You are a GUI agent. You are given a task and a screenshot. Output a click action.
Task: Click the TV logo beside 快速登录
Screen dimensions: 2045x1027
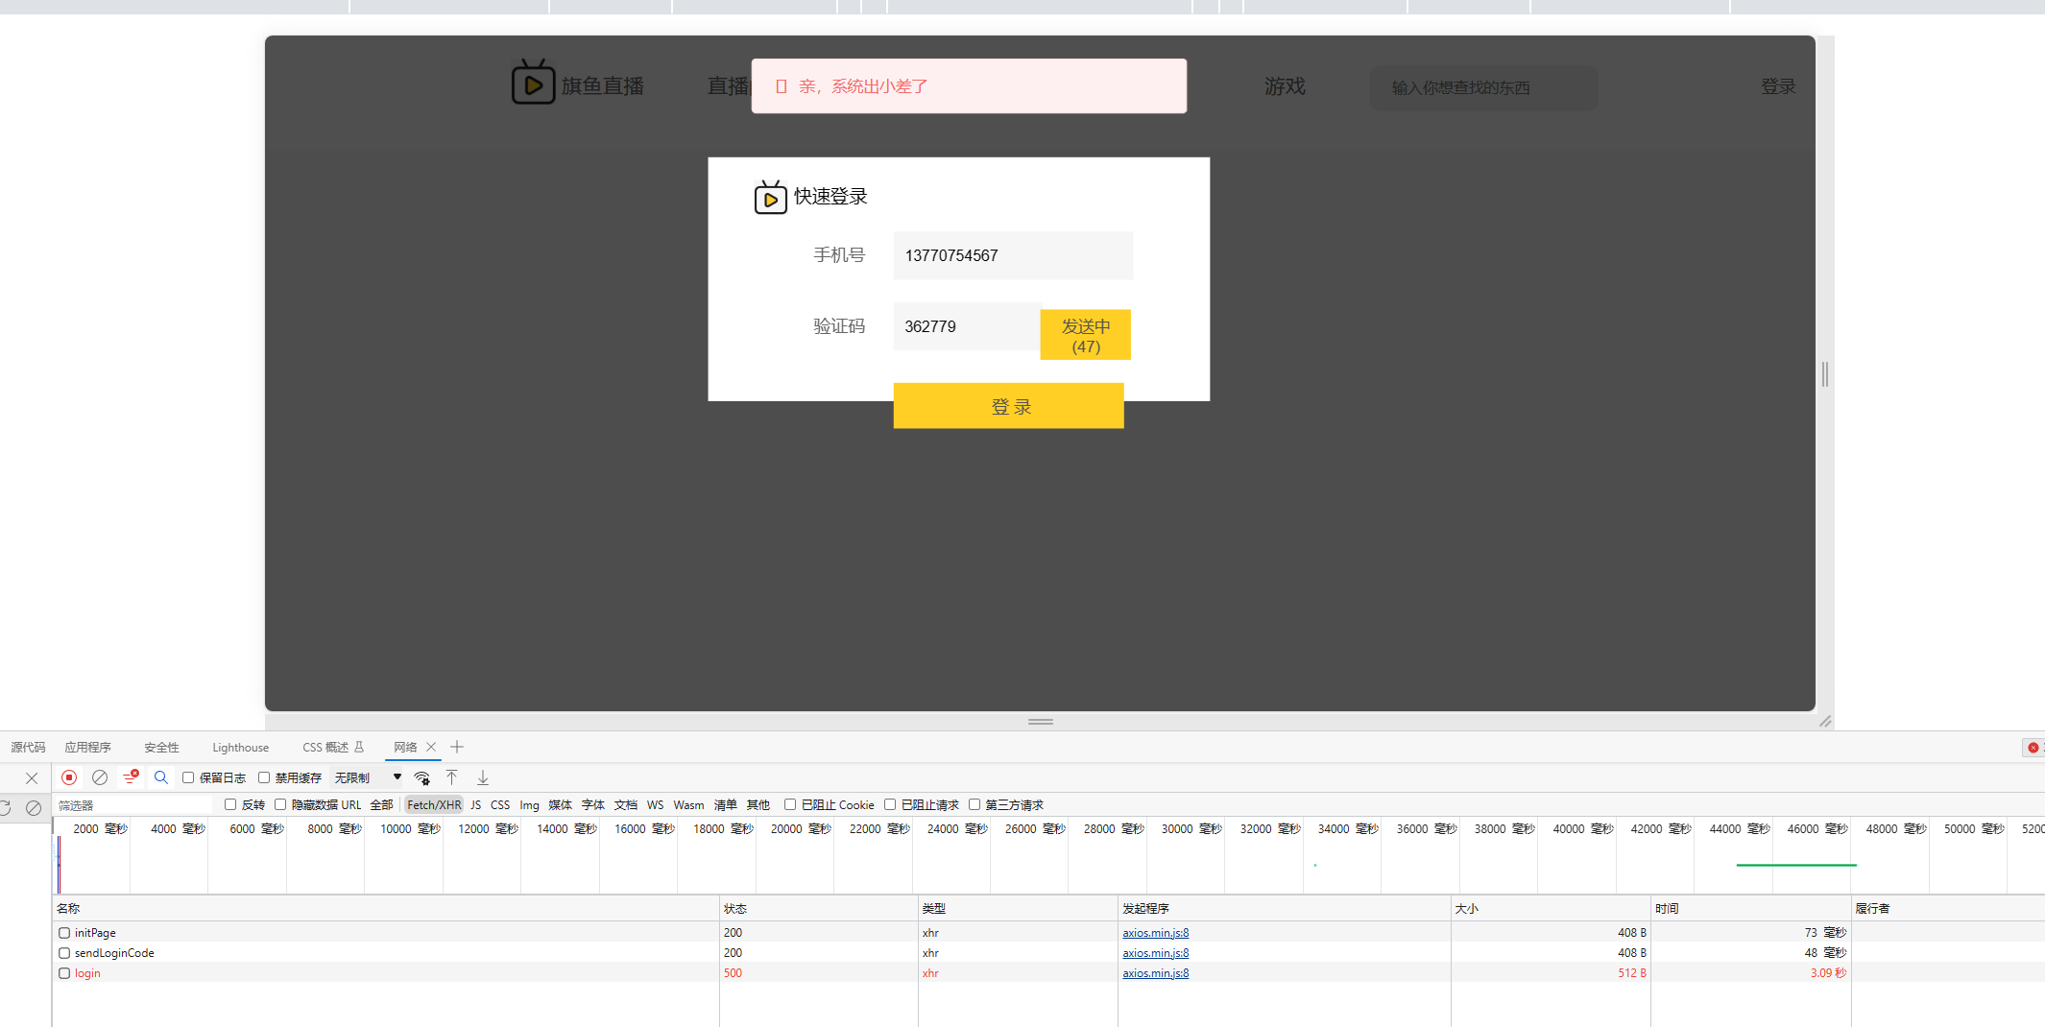click(770, 197)
